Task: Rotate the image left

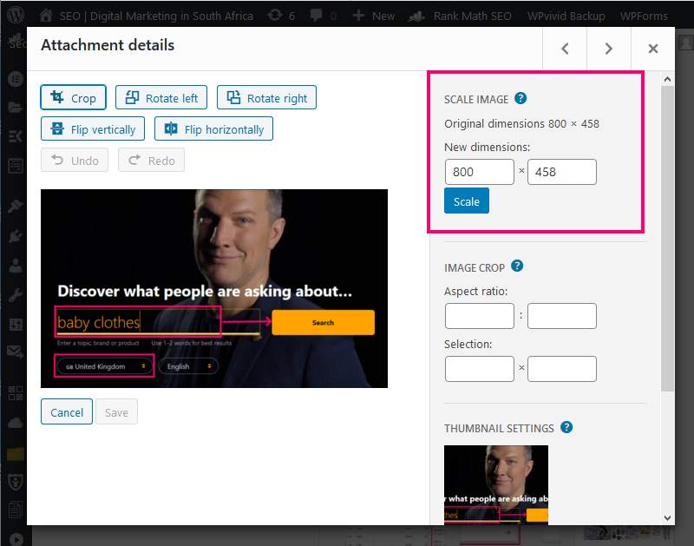Action: click(x=161, y=97)
